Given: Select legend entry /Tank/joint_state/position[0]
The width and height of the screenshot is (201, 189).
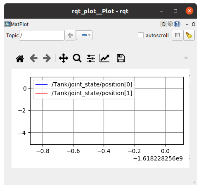Looking at the screenshot, I should pyautogui.click(x=92, y=84).
